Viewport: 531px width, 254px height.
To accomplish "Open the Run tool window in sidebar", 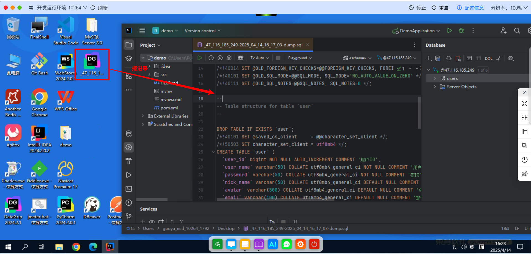I will 129,175.
